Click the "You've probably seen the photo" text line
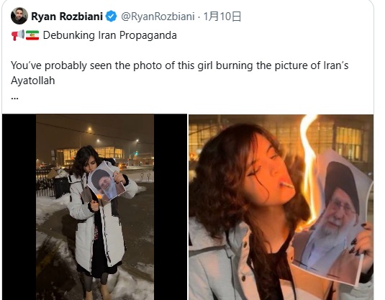Image resolution: width=385 pixels, height=300 pixels. pyautogui.click(x=180, y=65)
